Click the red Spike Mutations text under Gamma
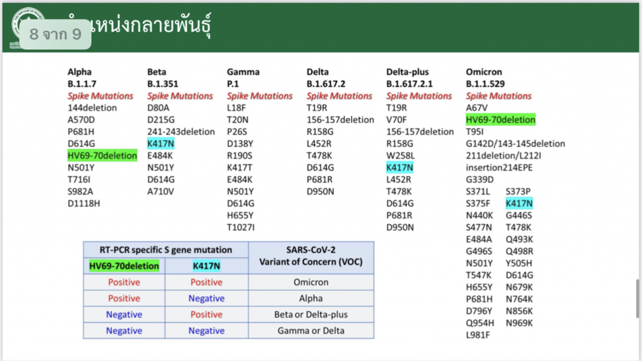Viewport: 642px width, 361px height. click(x=260, y=96)
